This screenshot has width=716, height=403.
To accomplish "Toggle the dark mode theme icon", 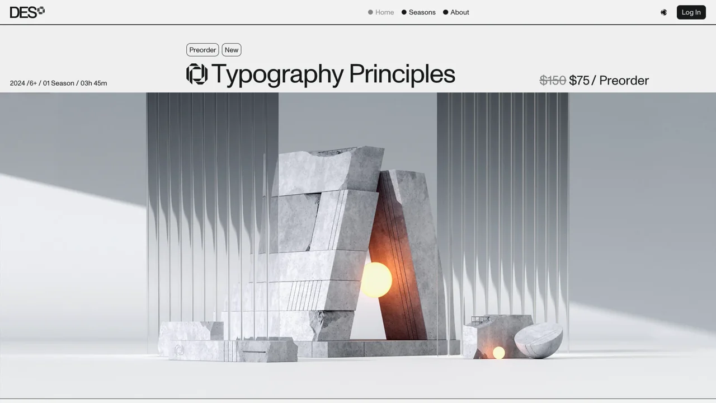I will pos(663,12).
